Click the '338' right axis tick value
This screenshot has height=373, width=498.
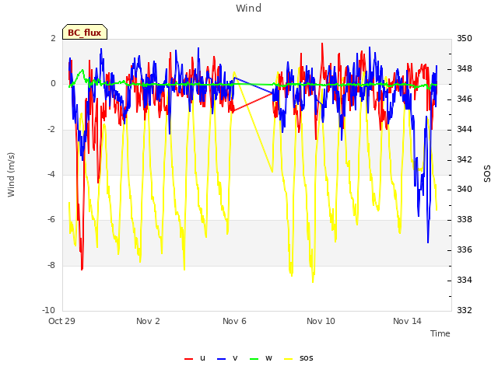(465, 219)
